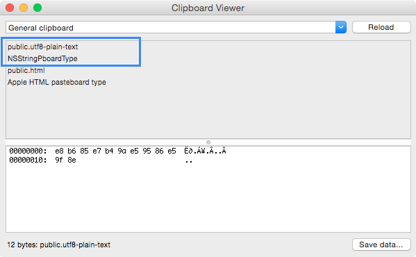
Task: Click the Clipboard Viewer title bar
Action: click(x=208, y=8)
